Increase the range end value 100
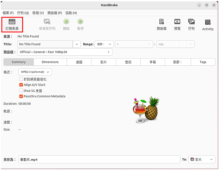Screen dimensions: 223x172 [190, 44]
